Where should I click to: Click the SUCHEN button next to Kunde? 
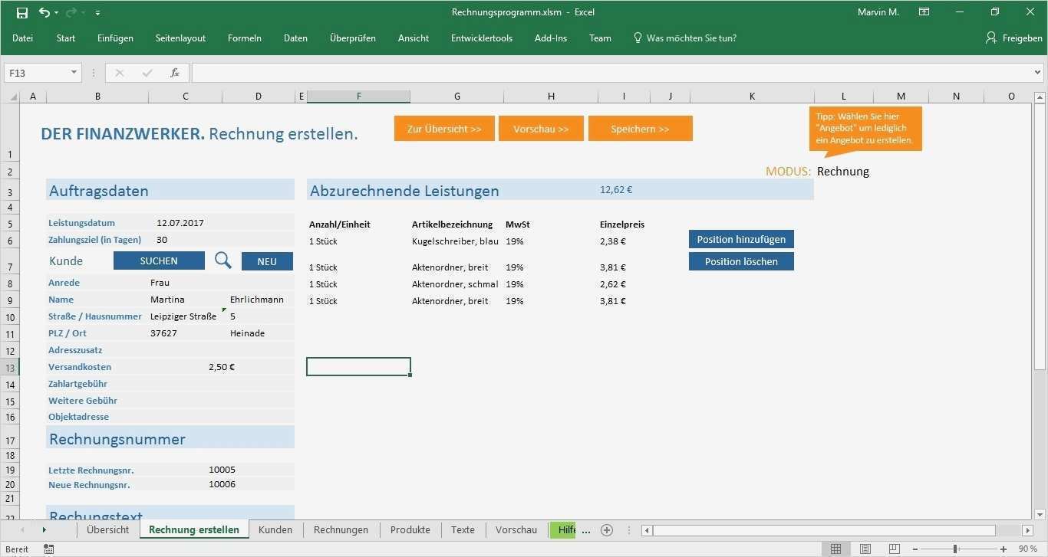click(x=159, y=261)
